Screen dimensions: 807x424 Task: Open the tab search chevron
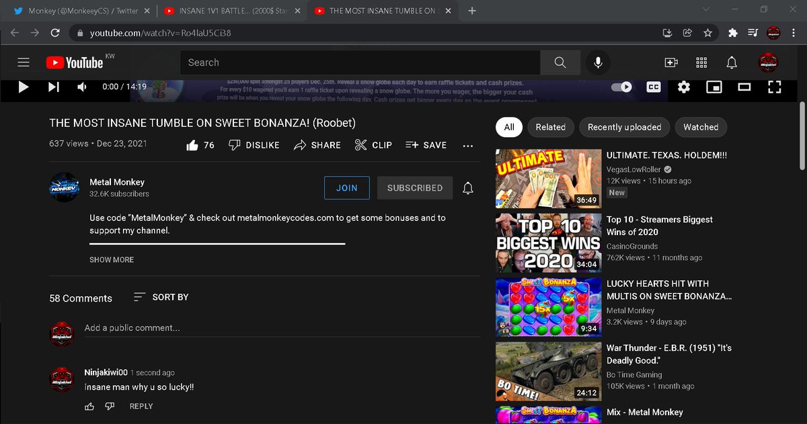click(706, 10)
